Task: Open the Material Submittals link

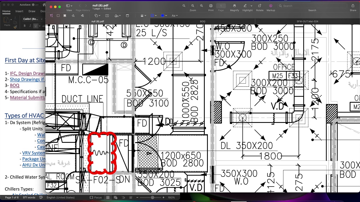Action: pos(28,98)
